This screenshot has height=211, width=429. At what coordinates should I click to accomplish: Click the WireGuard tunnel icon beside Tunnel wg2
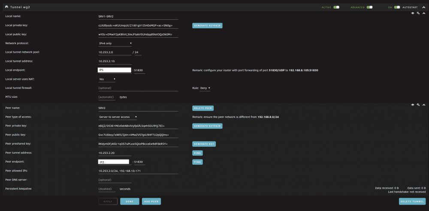tap(6, 7)
